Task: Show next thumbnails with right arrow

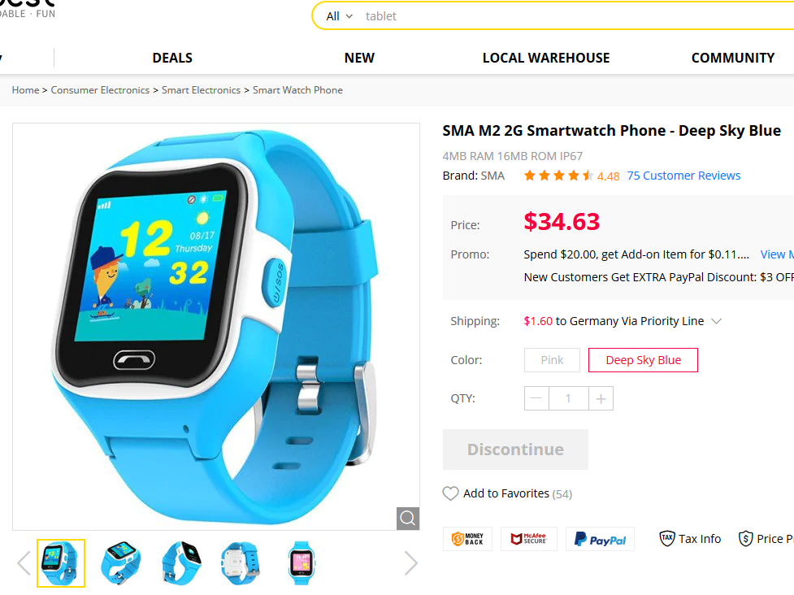Action: 410,562
